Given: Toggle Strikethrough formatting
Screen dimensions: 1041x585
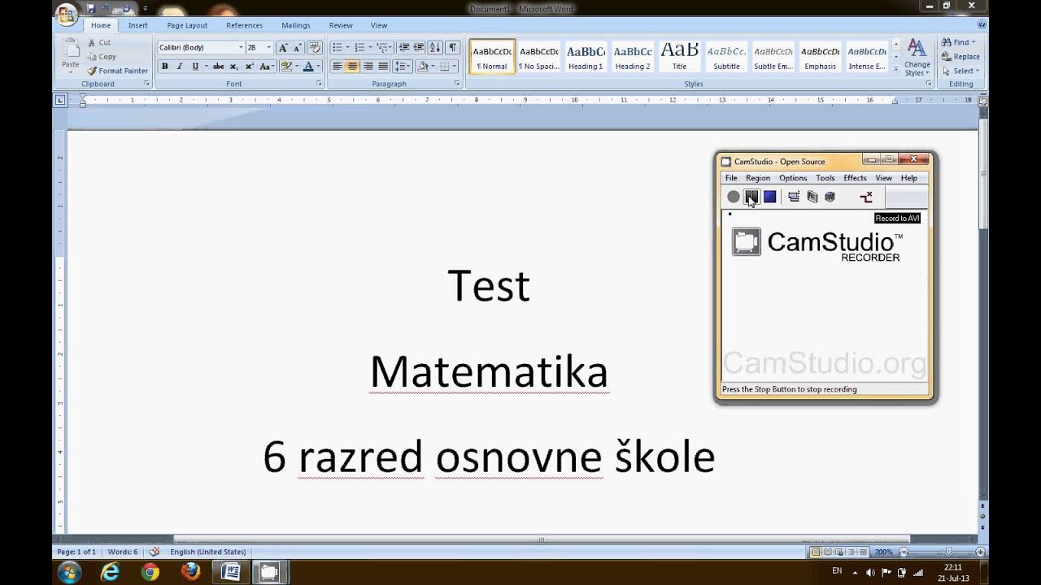Looking at the screenshot, I should pyautogui.click(x=218, y=67).
